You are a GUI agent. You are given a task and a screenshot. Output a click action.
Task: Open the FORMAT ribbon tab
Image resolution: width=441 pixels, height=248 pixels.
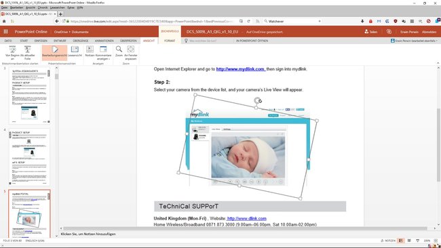click(170, 41)
